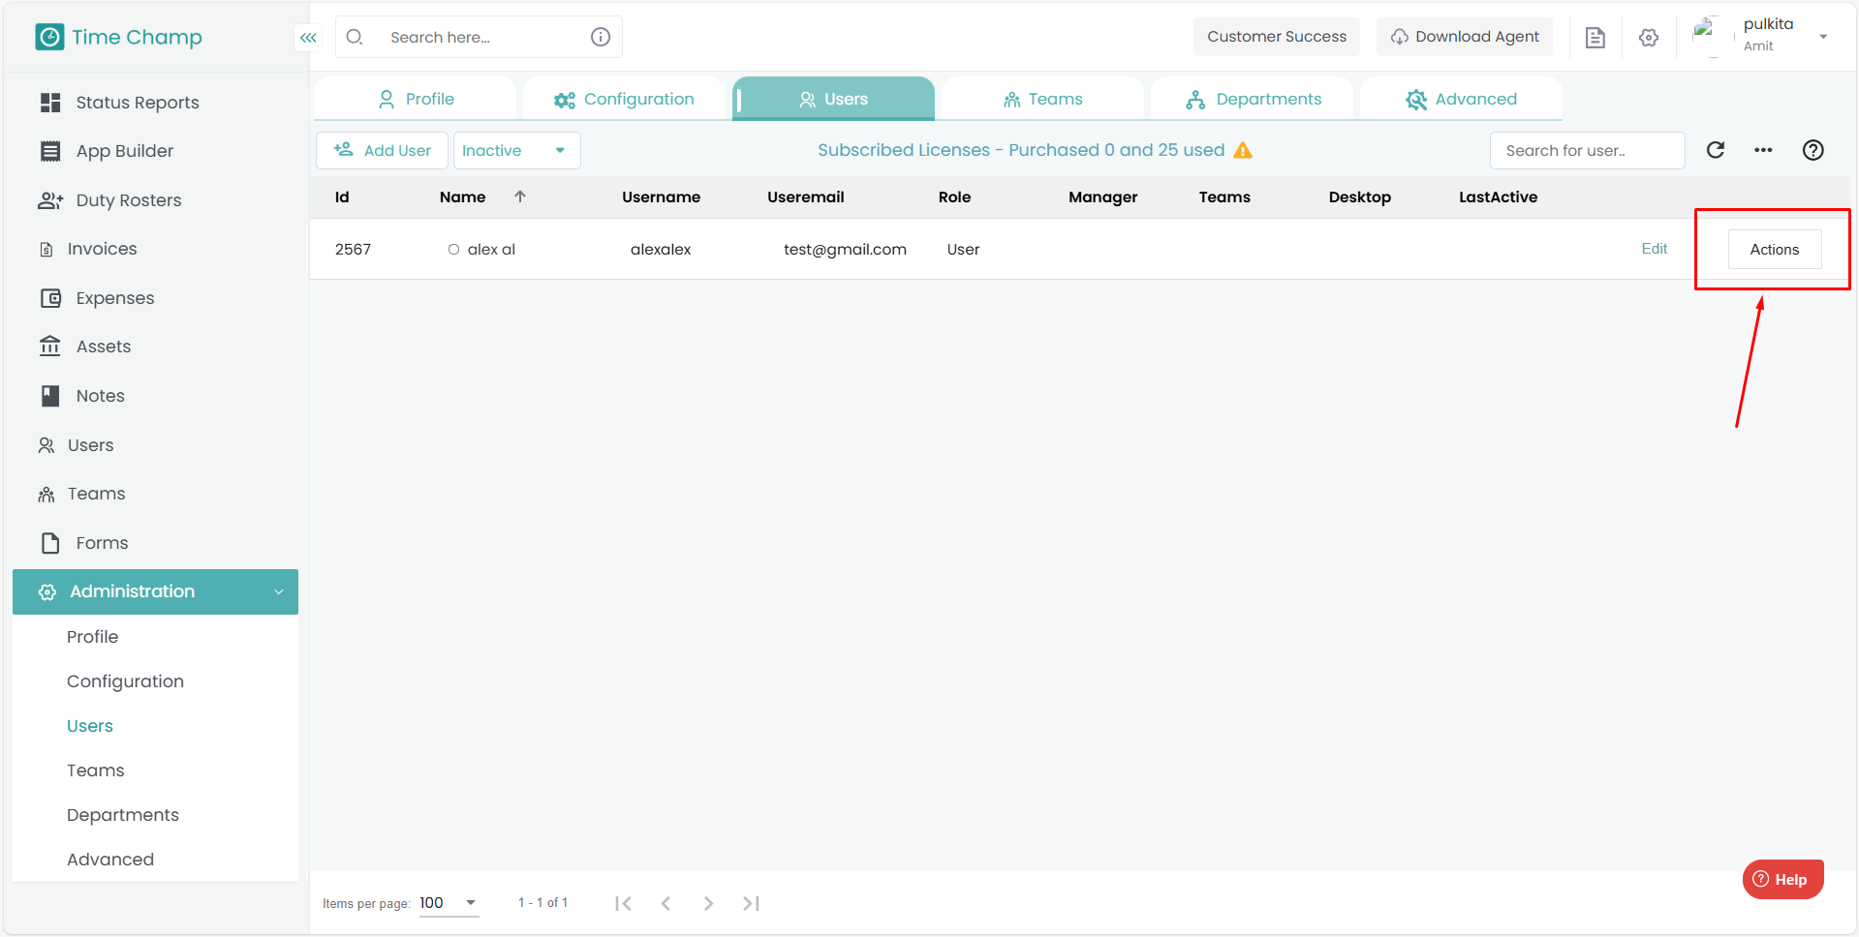This screenshot has width=1859, height=937.
Task: Click the Edit link for alex al
Action: 1655,249
